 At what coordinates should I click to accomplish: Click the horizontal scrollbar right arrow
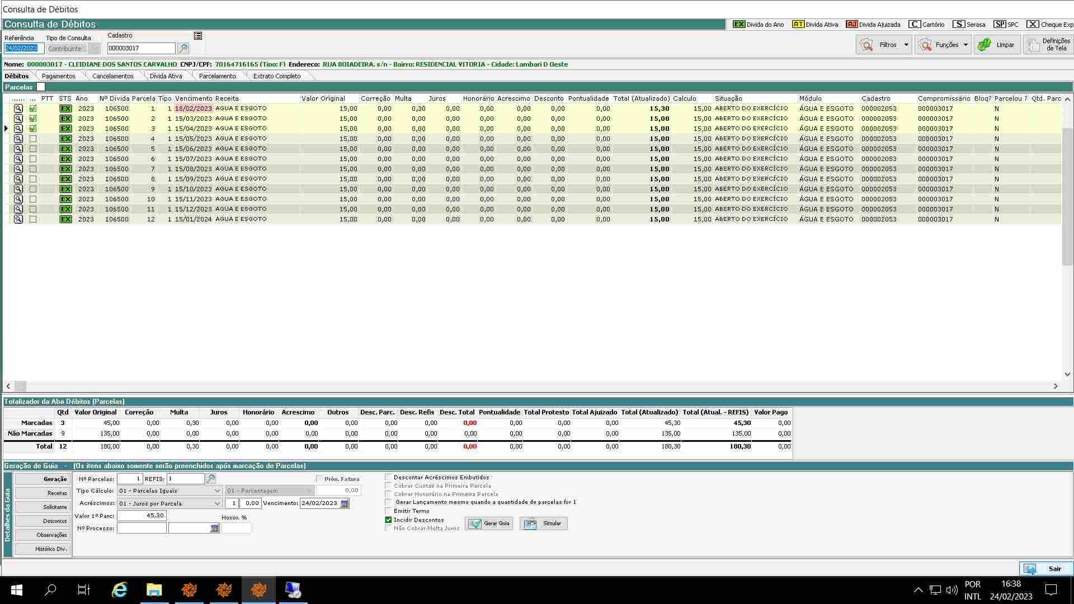point(1056,386)
